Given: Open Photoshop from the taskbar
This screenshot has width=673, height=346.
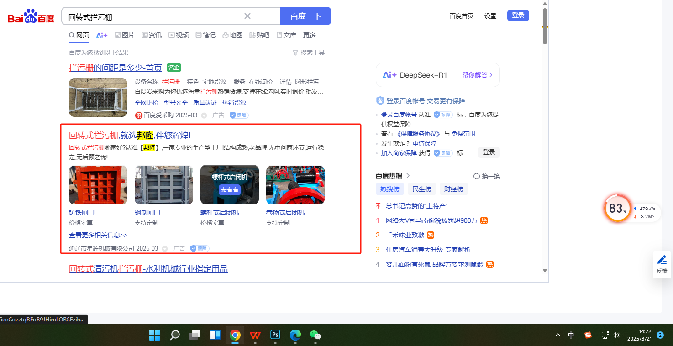Looking at the screenshot, I should tap(275, 335).
